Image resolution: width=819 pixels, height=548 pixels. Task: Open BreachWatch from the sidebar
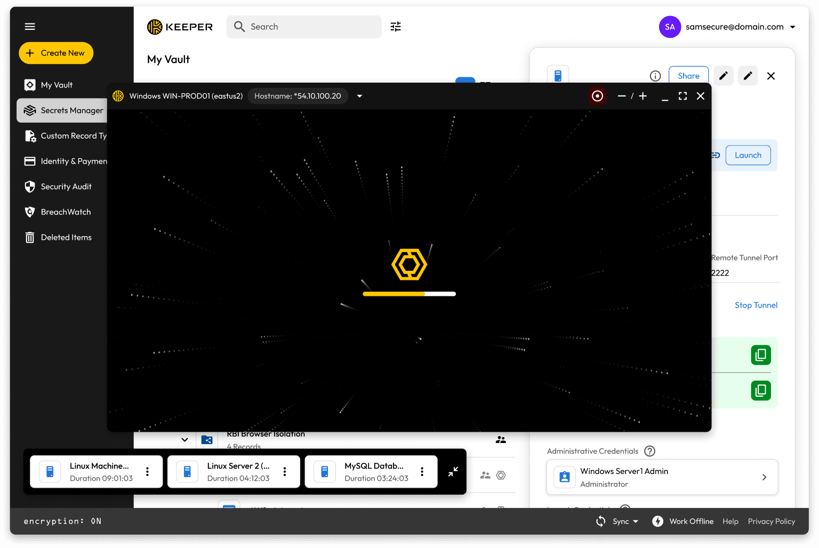(x=58, y=212)
